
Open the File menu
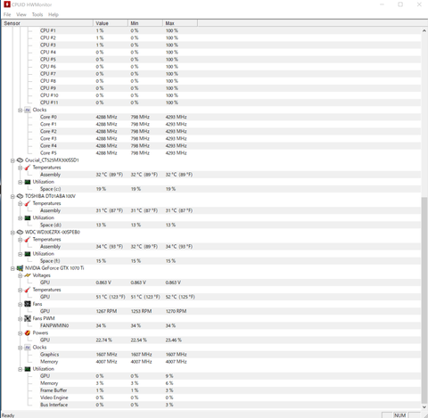[7, 14]
